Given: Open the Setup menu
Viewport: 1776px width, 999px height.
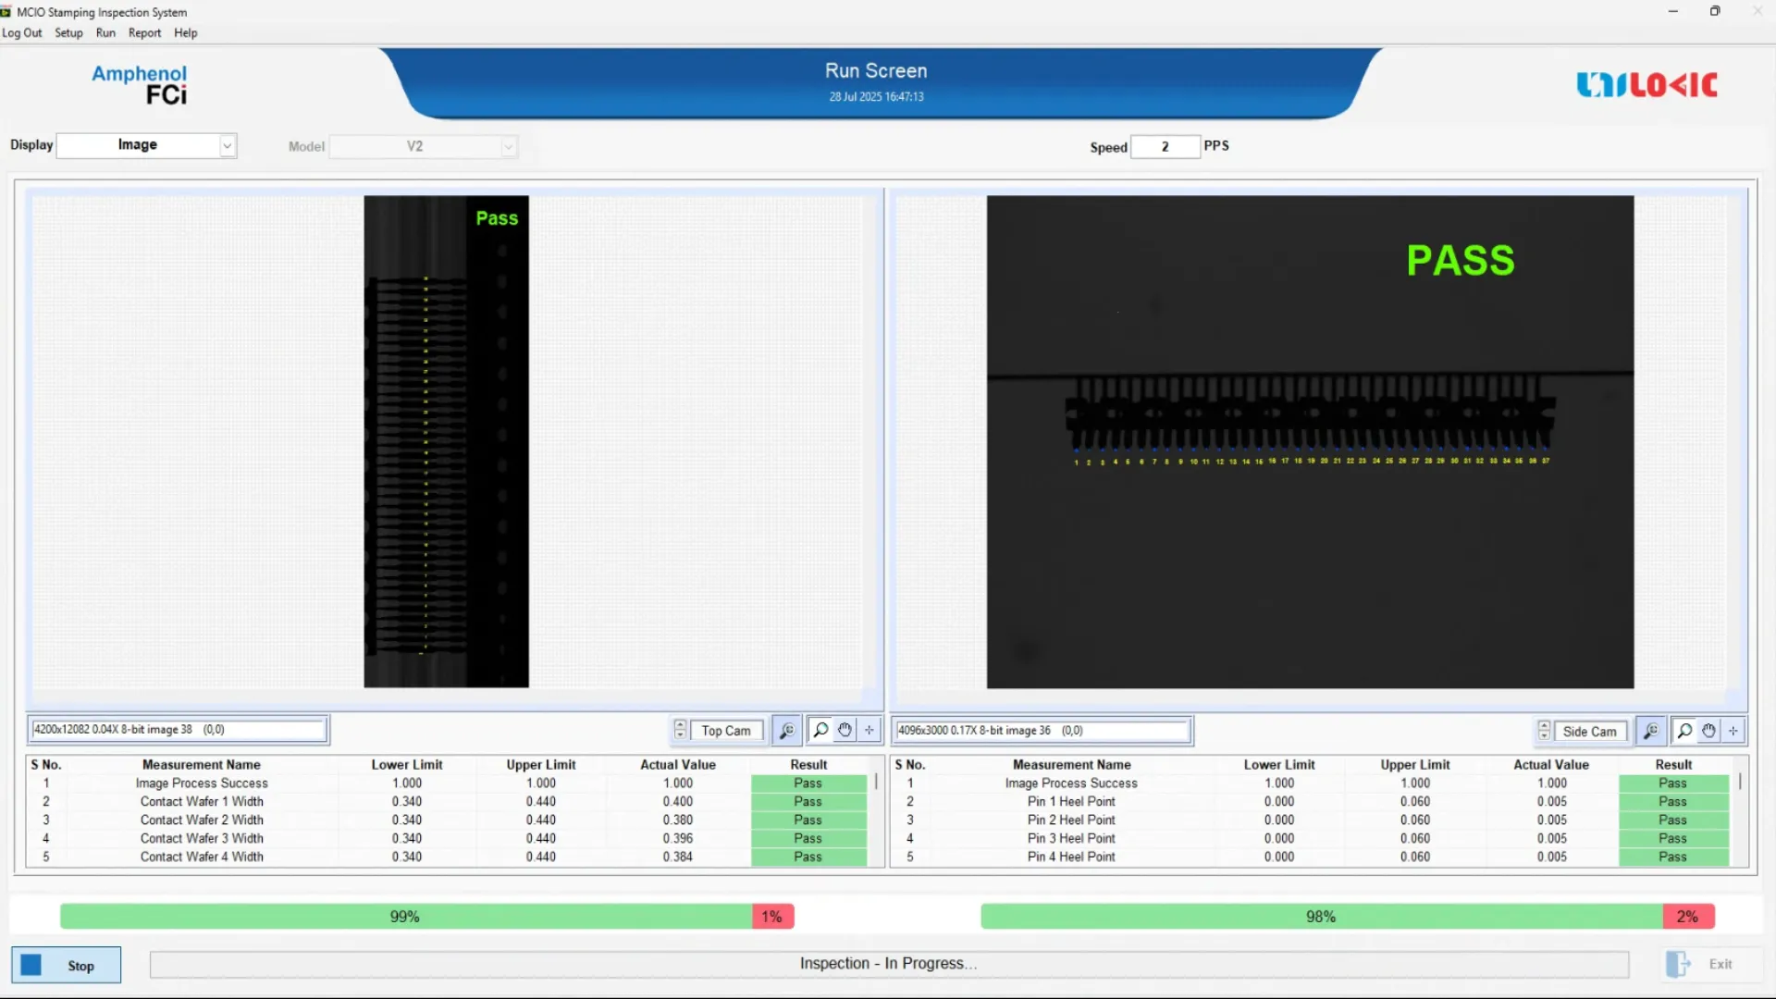Looking at the screenshot, I should (x=68, y=32).
